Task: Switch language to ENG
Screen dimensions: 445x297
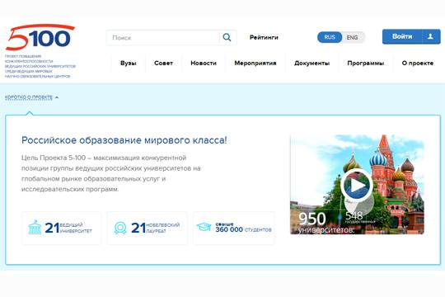Action: [x=352, y=37]
